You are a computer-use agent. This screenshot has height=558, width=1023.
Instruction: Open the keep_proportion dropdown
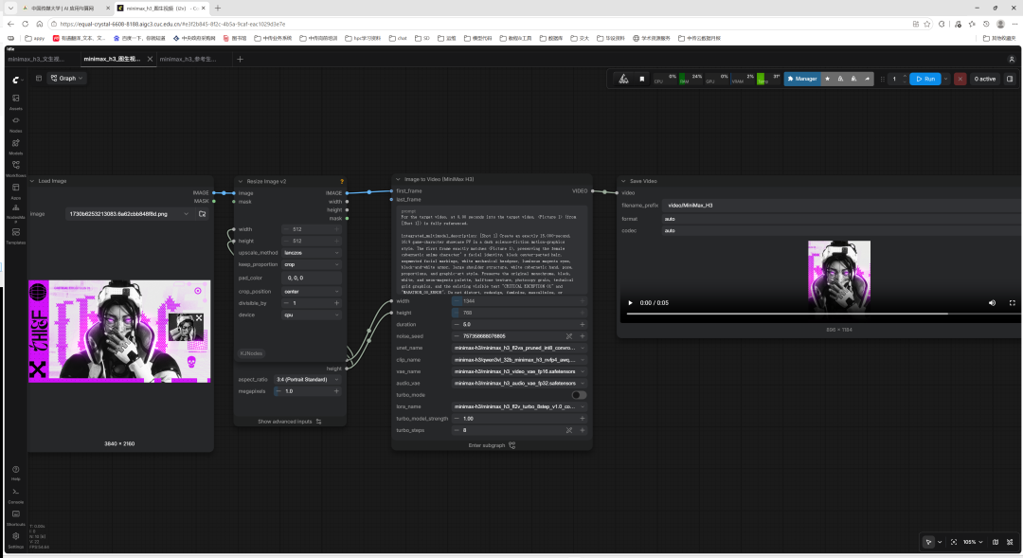pos(312,264)
